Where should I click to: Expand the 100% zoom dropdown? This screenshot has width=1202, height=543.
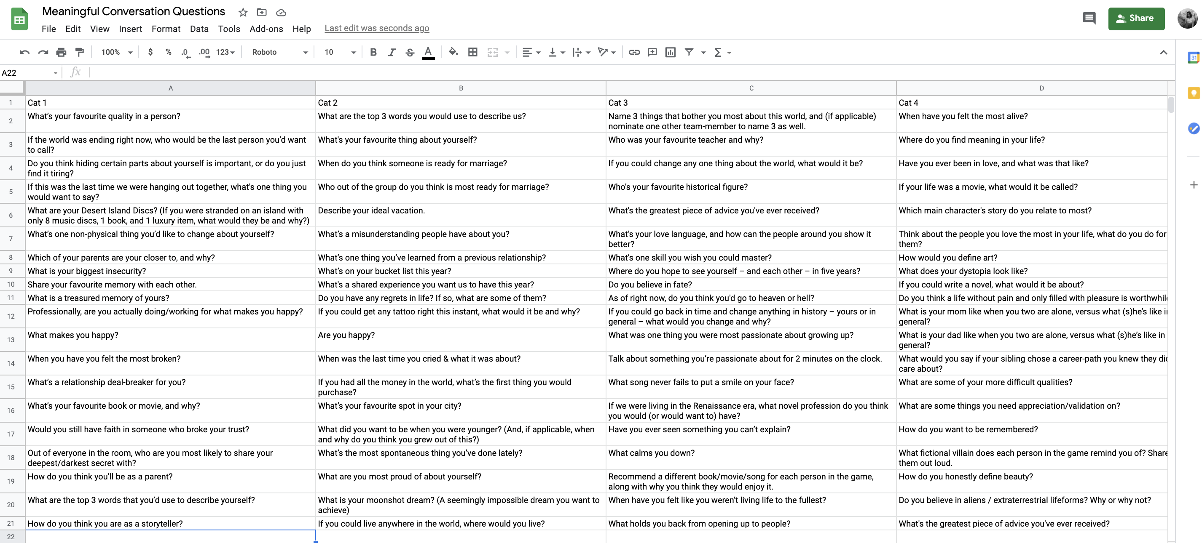117,52
